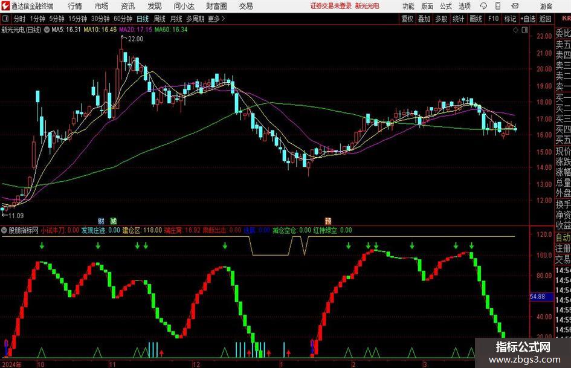Open the 公式 menu
This screenshot has height=368, width=571.
pos(446,6)
